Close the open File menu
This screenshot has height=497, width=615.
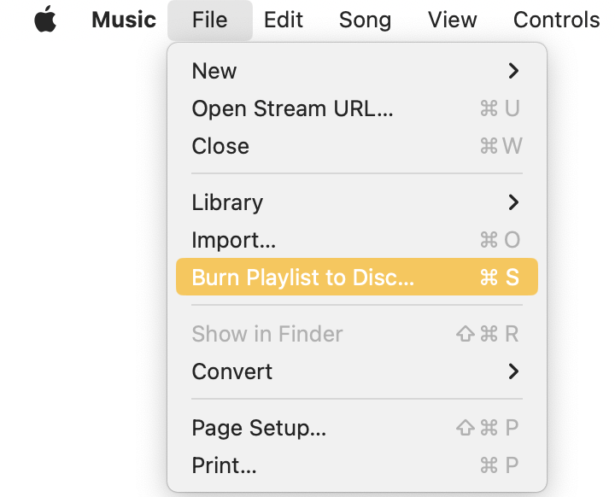209,20
